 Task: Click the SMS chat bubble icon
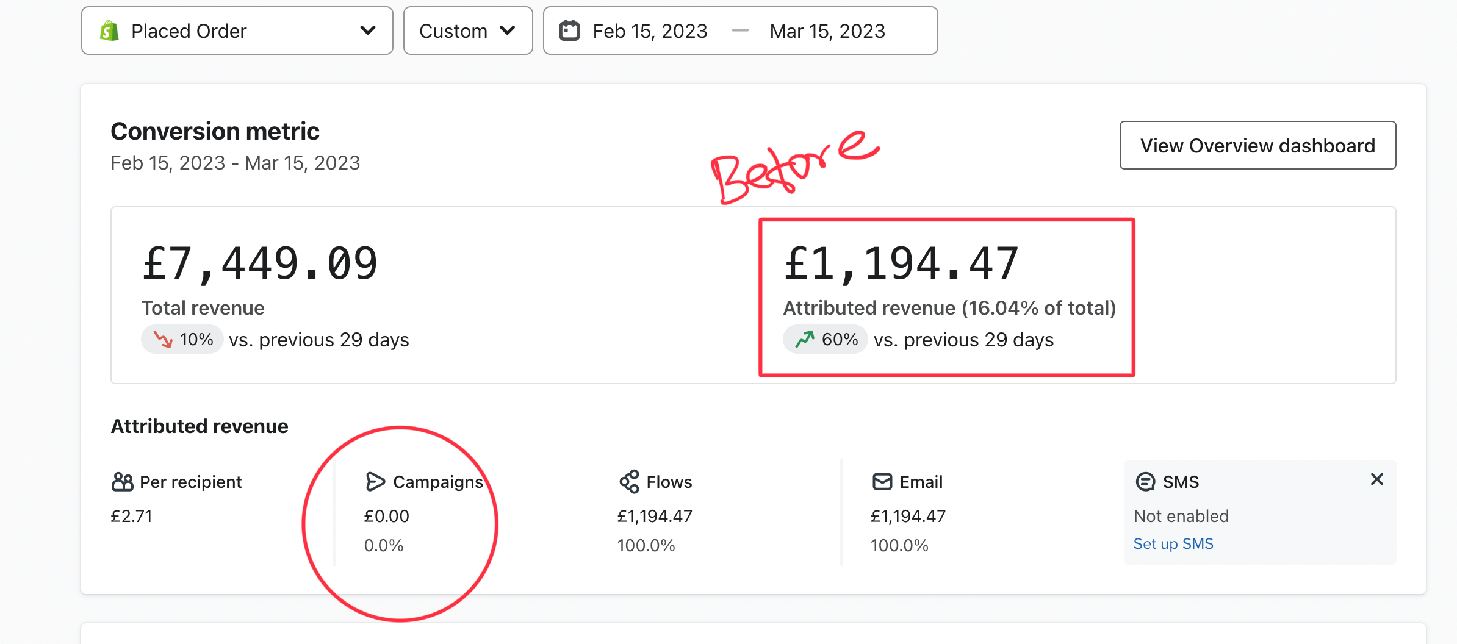tap(1145, 482)
